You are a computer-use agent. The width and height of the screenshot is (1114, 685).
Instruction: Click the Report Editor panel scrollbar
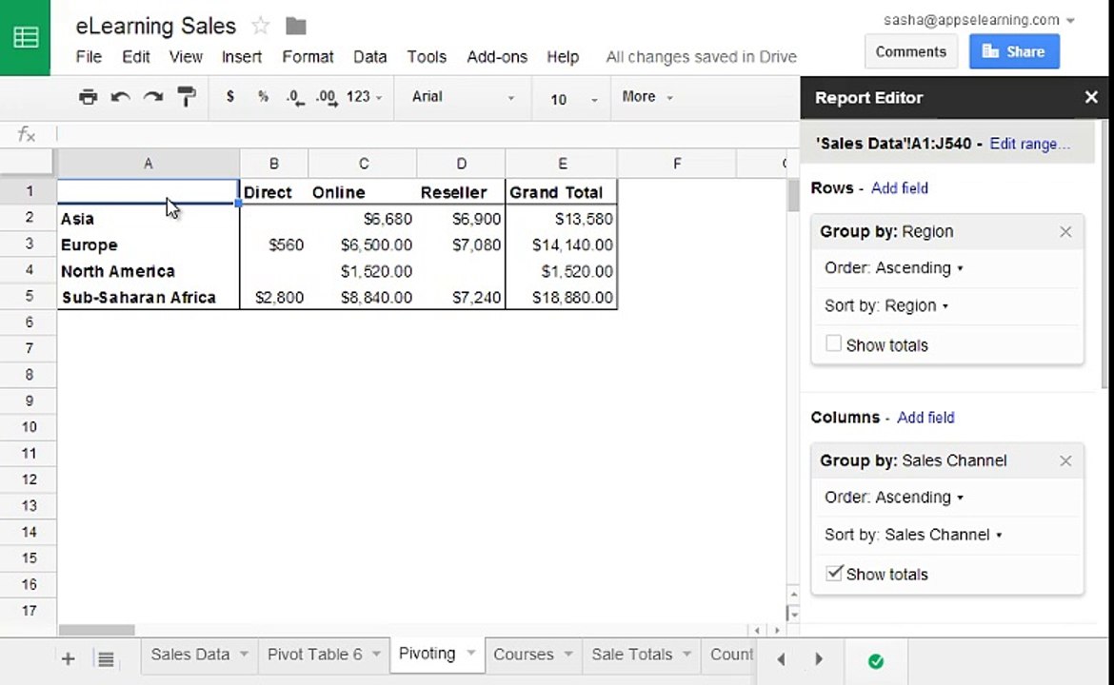pos(1104,254)
